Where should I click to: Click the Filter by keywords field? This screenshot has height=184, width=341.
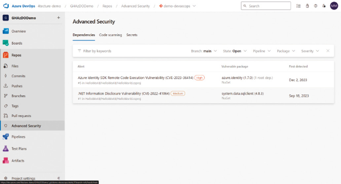click(x=97, y=51)
